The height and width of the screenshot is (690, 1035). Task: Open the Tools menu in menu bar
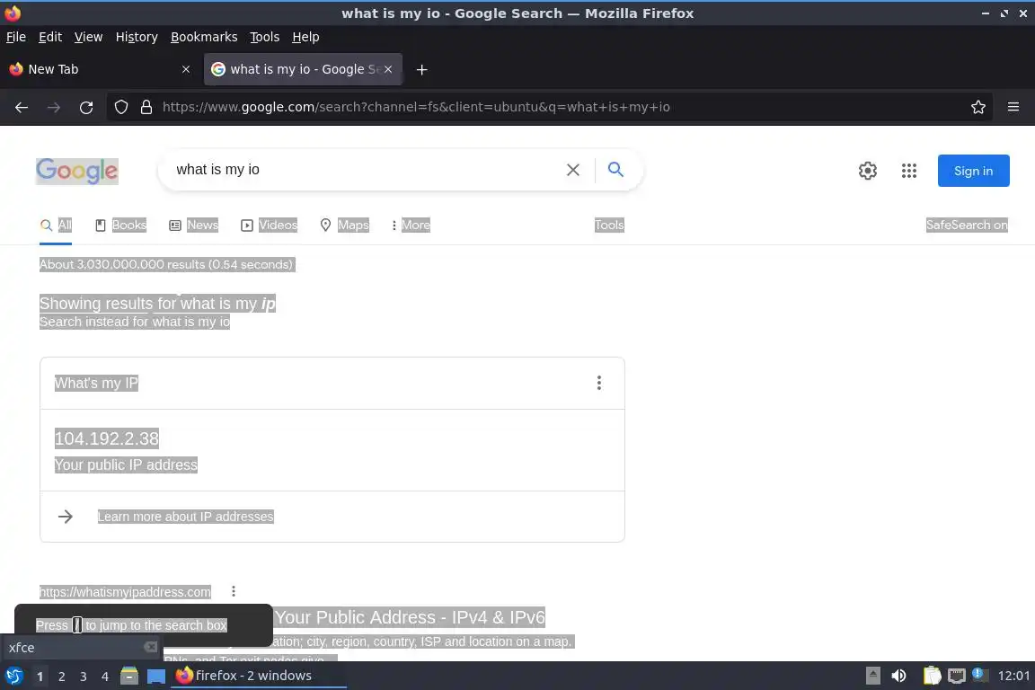[265, 37]
